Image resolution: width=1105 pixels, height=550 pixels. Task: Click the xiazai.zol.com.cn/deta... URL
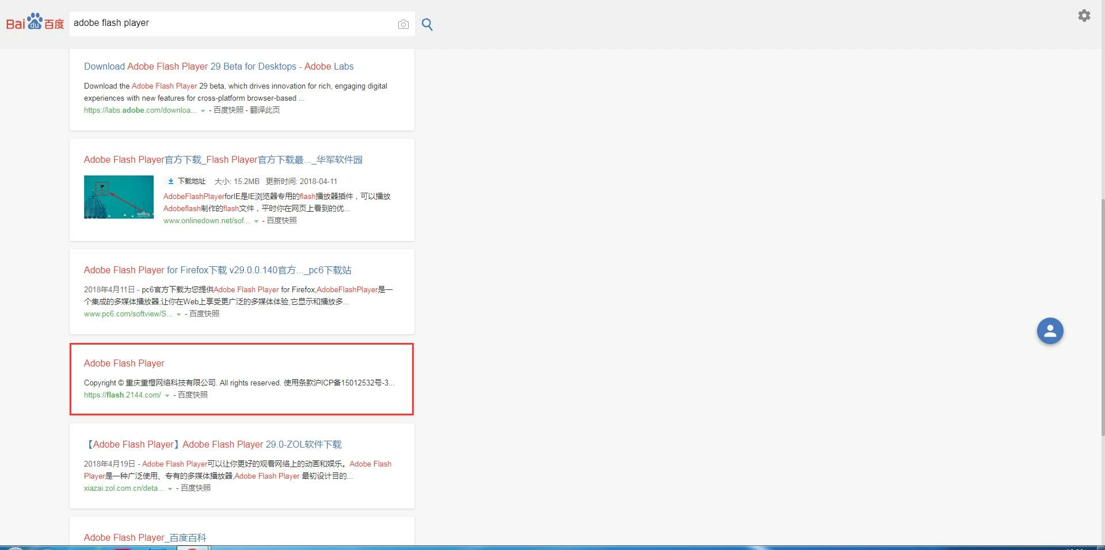pos(124,488)
